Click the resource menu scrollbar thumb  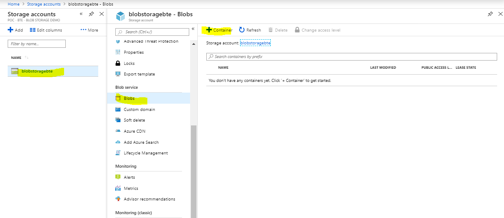pos(193,171)
